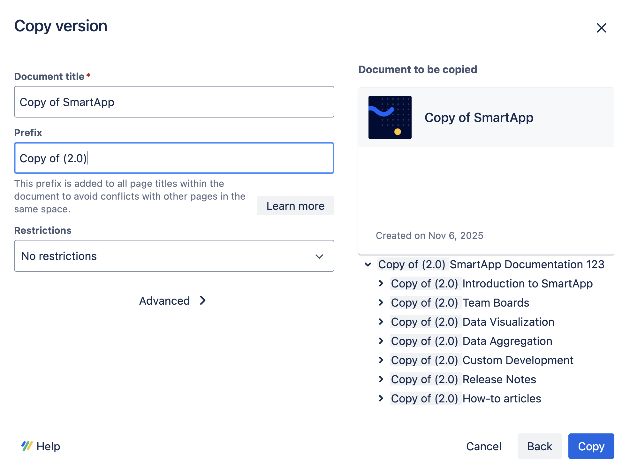Click the document thumbnail image next to Copy of SmartApp

[390, 117]
